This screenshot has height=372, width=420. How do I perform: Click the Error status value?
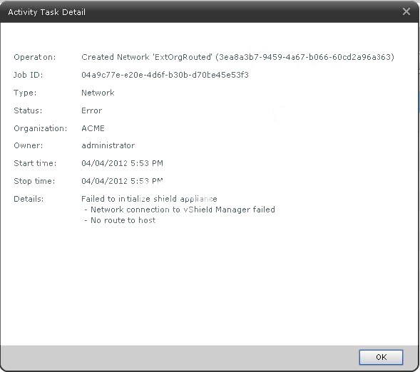pyautogui.click(x=91, y=110)
